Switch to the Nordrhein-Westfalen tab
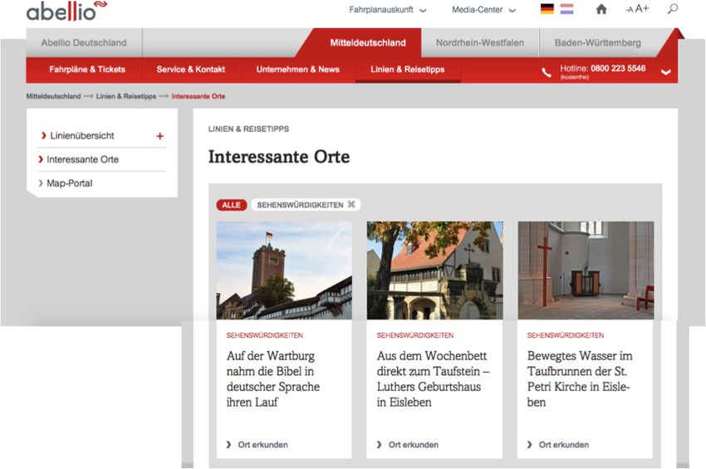This screenshot has width=706, height=469. (479, 43)
